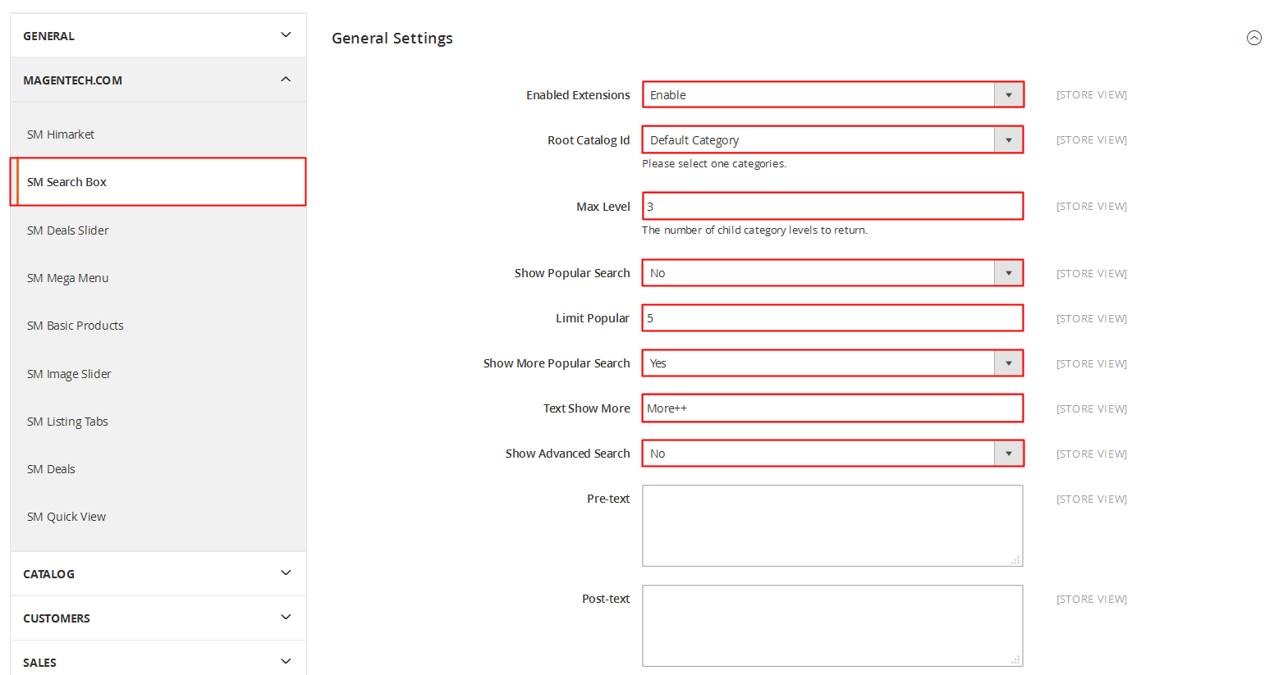The height and width of the screenshot is (675, 1274).
Task: Click [STORE VIEW] beside Pre-text
Action: pyautogui.click(x=1092, y=499)
